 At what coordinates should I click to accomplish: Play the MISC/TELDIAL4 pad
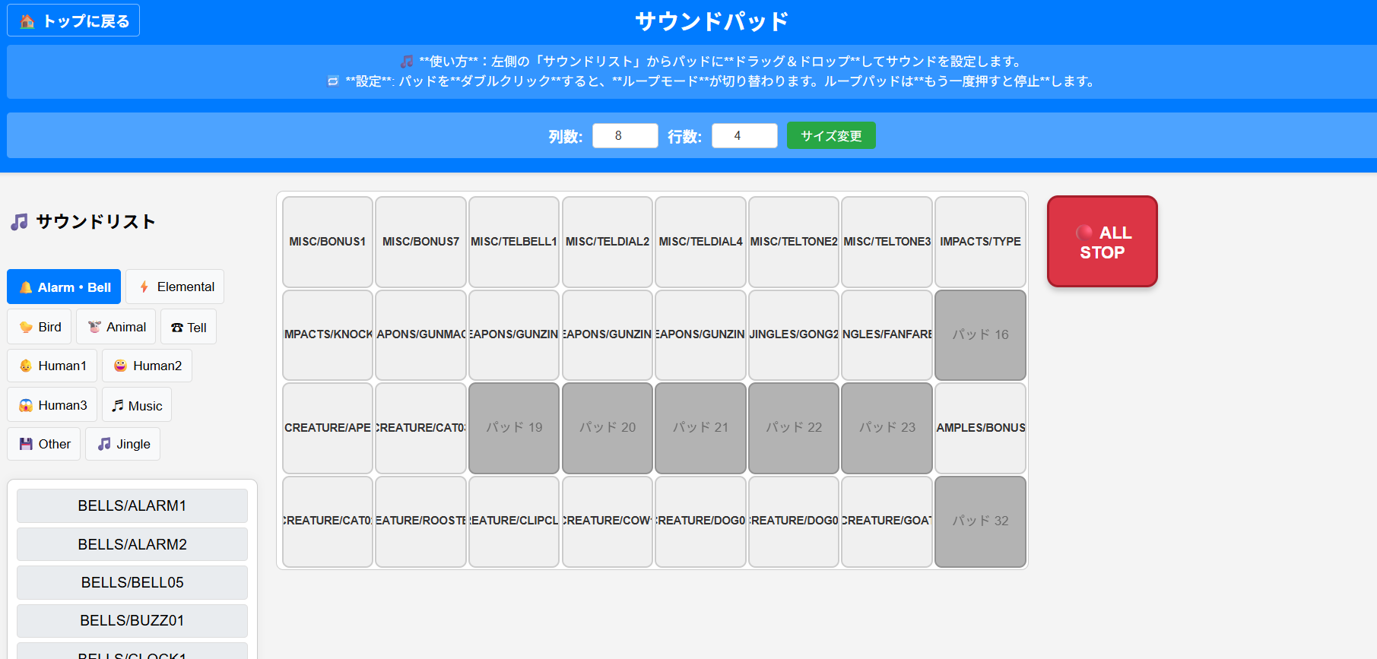[x=700, y=242]
